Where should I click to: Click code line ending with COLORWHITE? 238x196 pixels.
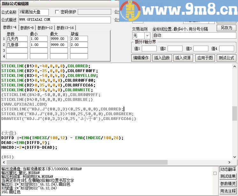(47, 90)
